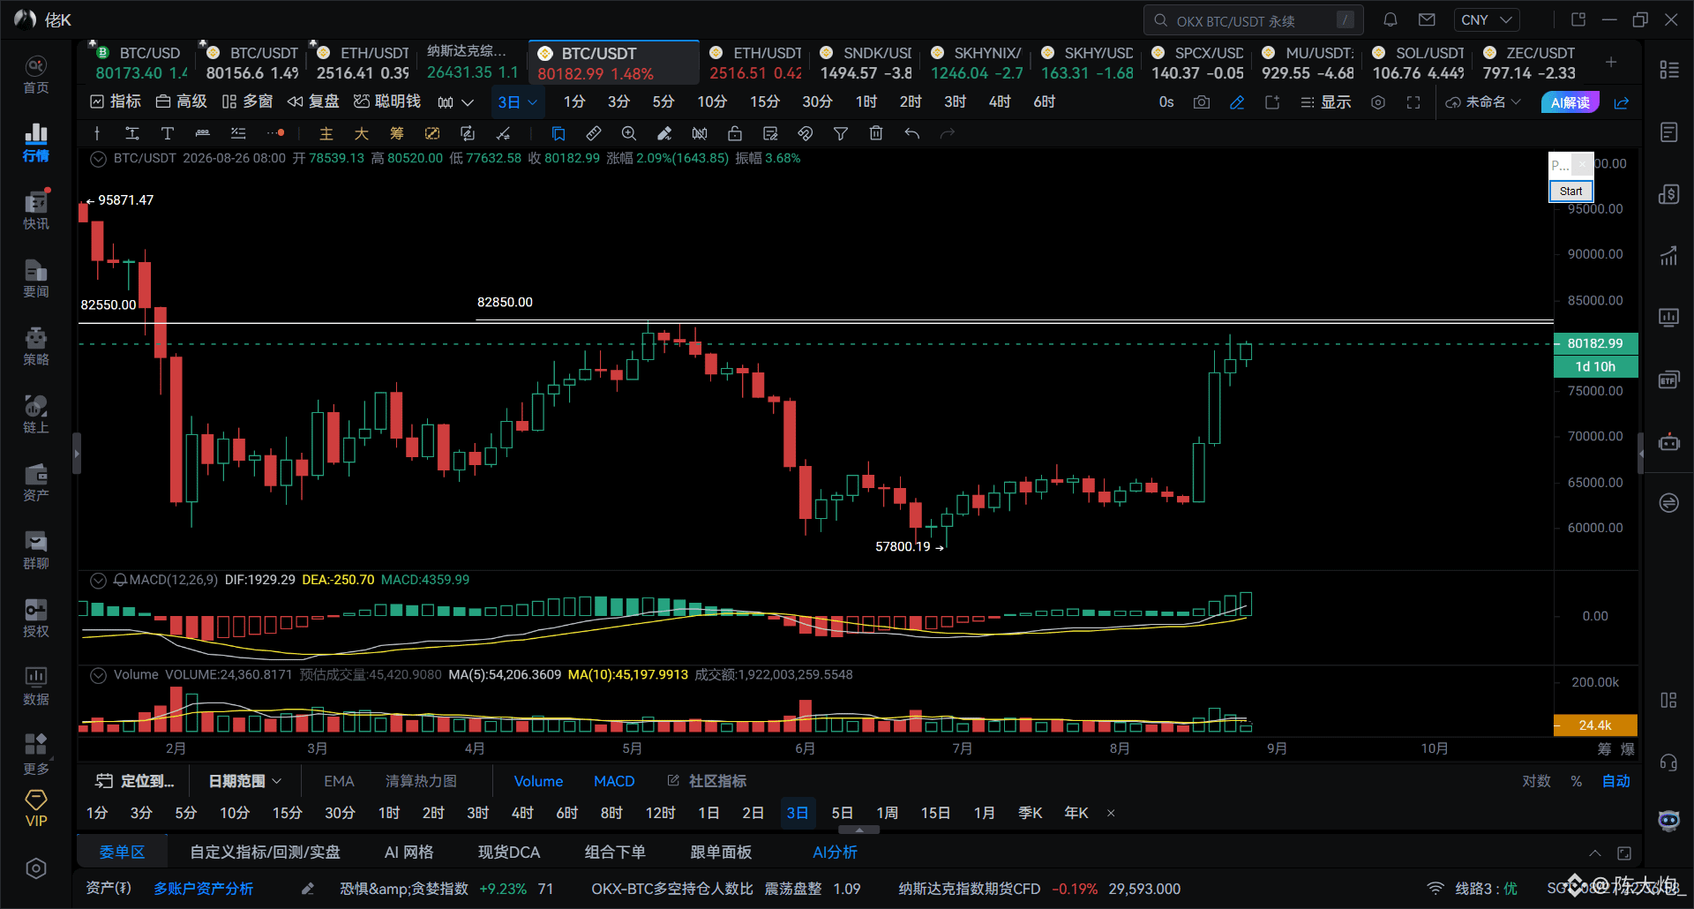Click the 指标 indicators button
The width and height of the screenshot is (1694, 909).
tap(116, 102)
